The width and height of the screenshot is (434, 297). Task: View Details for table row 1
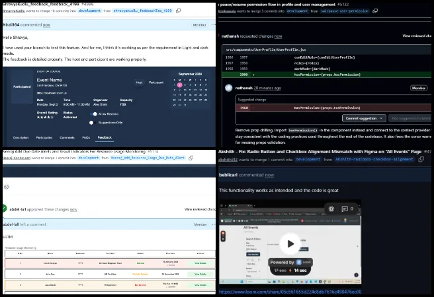[200, 263]
